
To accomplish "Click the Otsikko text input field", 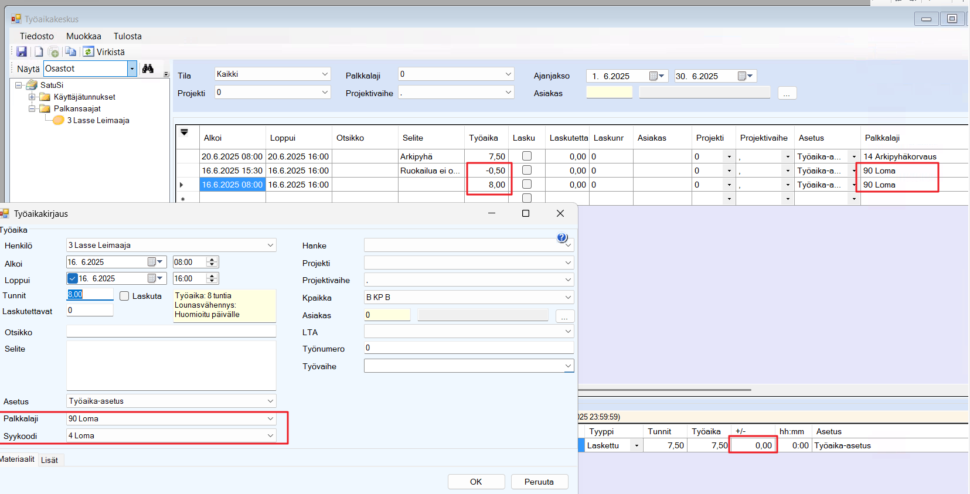I will pyautogui.click(x=171, y=332).
